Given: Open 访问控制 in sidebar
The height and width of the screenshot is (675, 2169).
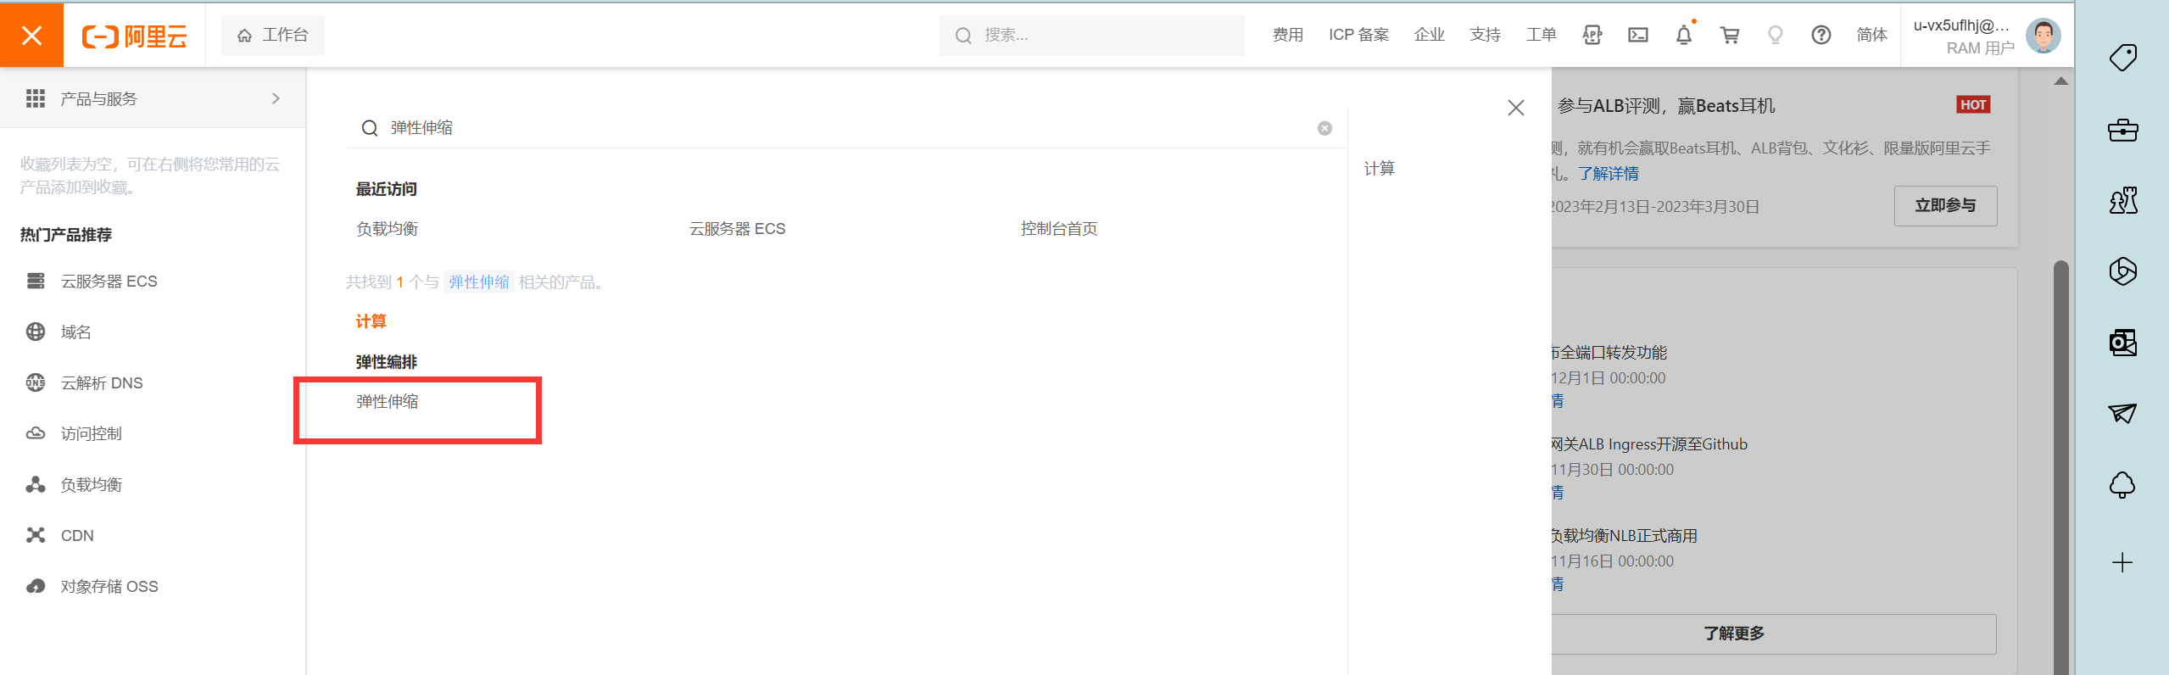Looking at the screenshot, I should coord(91,433).
